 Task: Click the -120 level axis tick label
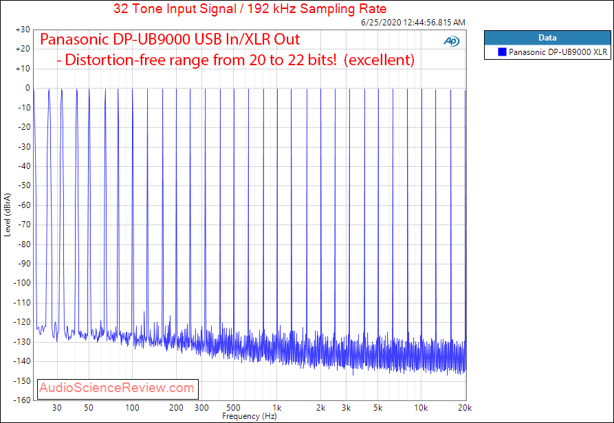tap(22, 322)
